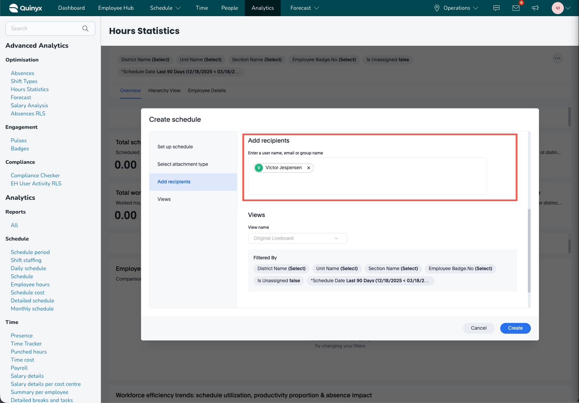This screenshot has width=579, height=403.
Task: Expand the Schedule navigation dropdown
Action: point(178,8)
